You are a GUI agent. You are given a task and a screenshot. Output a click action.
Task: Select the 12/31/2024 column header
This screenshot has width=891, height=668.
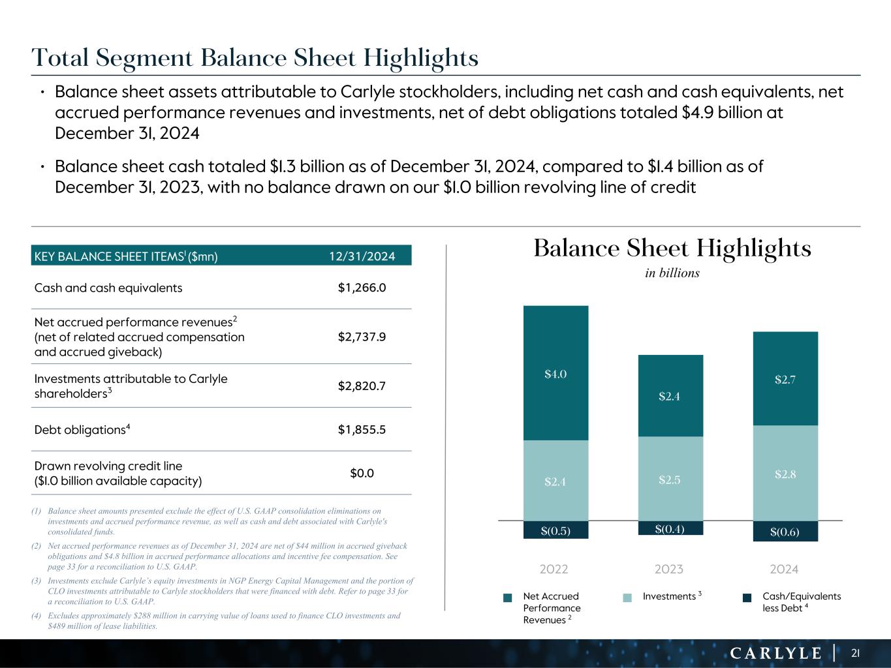click(x=361, y=256)
